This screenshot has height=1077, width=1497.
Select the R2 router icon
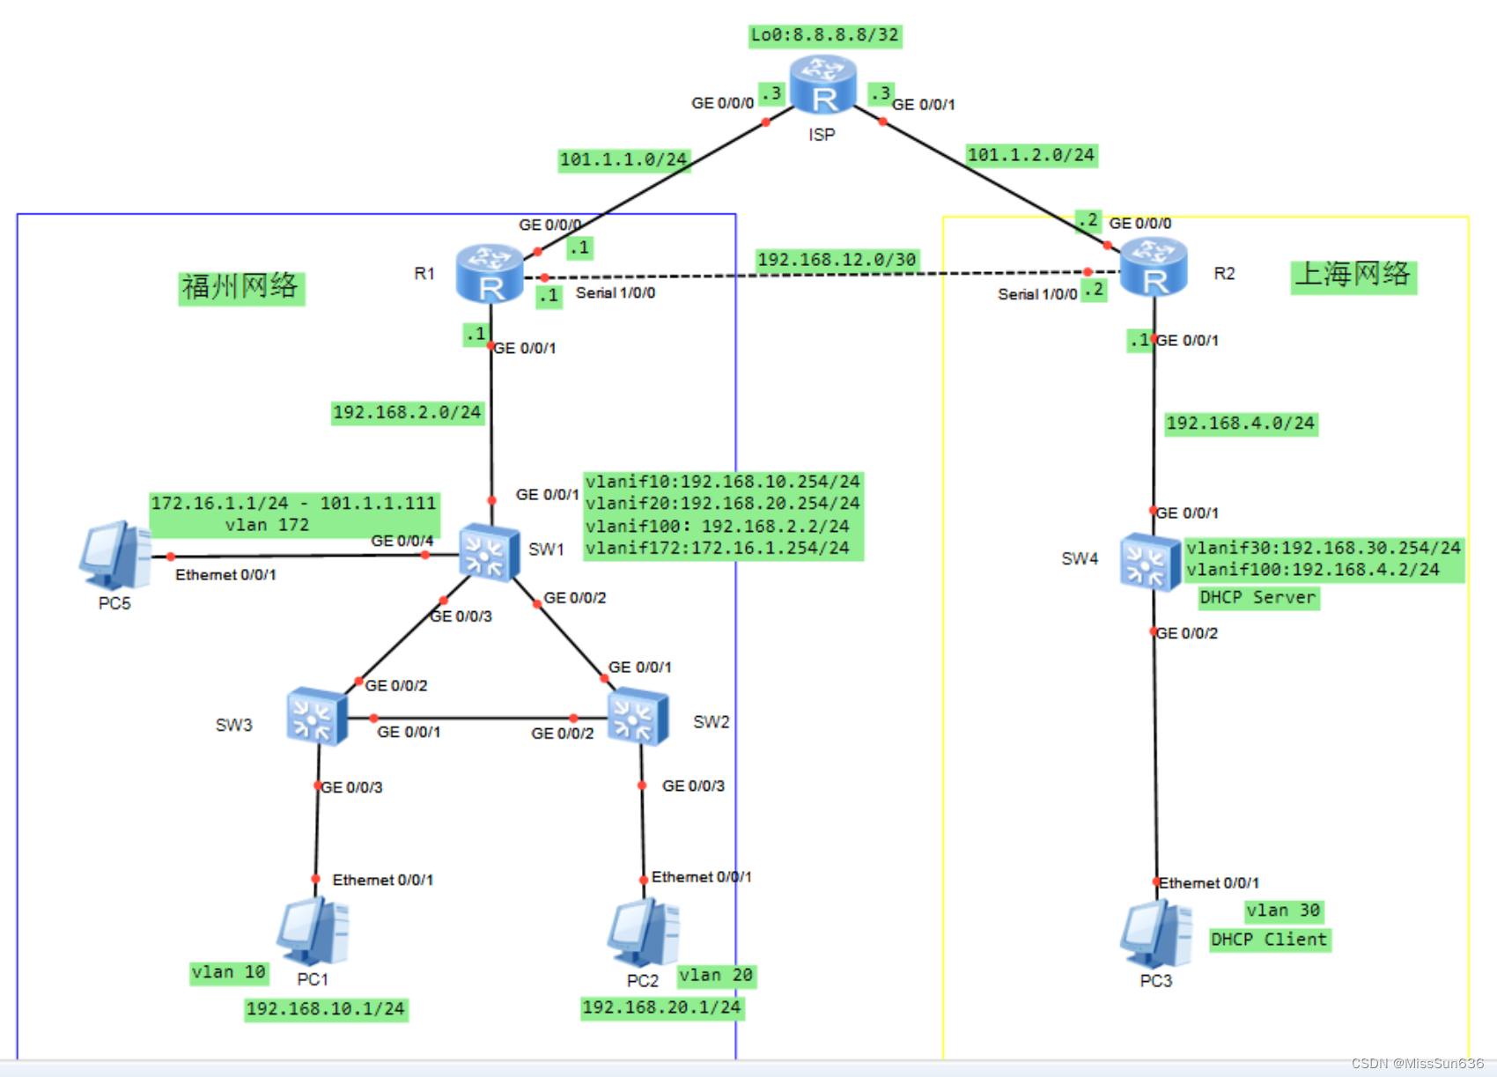point(1154,268)
